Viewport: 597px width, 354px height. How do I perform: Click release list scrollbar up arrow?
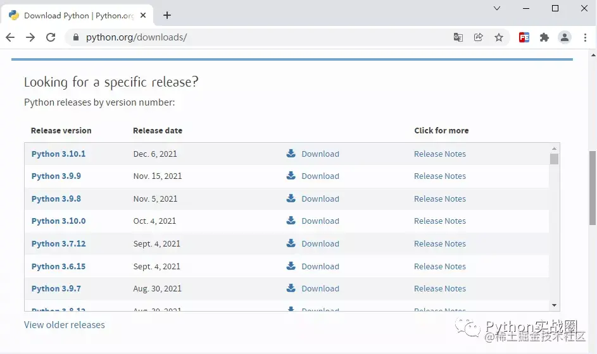point(554,149)
